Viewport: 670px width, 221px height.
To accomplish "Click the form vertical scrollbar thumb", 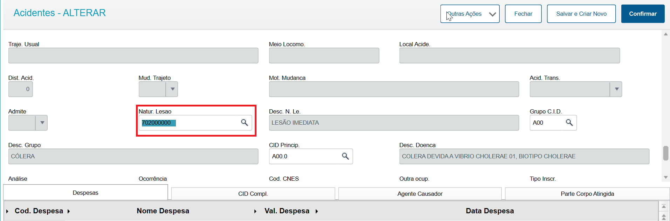I will click(666, 153).
